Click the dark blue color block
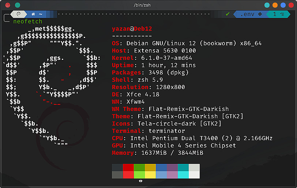Viewport: 297px width, 188px height. (x=161, y=168)
